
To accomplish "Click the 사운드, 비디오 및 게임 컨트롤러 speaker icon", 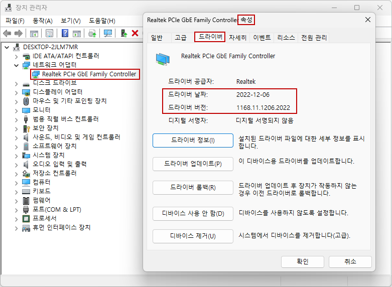I will click(x=26, y=137).
